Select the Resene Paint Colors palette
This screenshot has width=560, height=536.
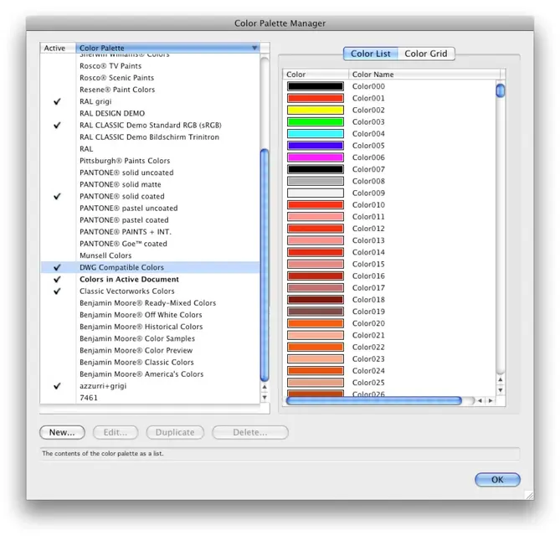[x=117, y=90]
